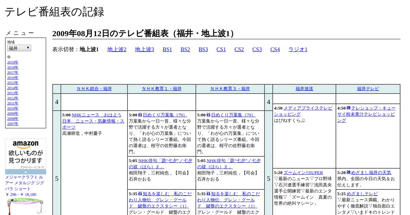Select year 2012年 in the menu
Screen dimensions: 410x215
[x=13, y=98]
